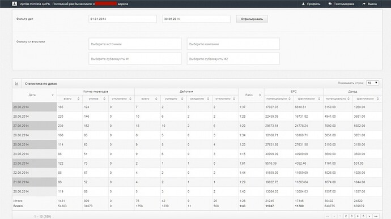391x219 pixels.
Task: Open the Выберите источники selector
Action: coord(135,44)
